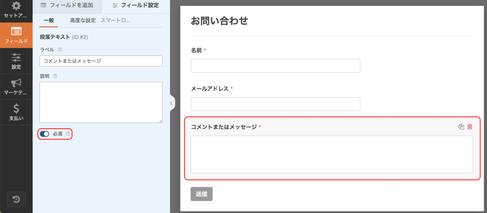The width and height of the screenshot is (487, 213).
Task: Click the ラベル text input field
Action: [101, 61]
